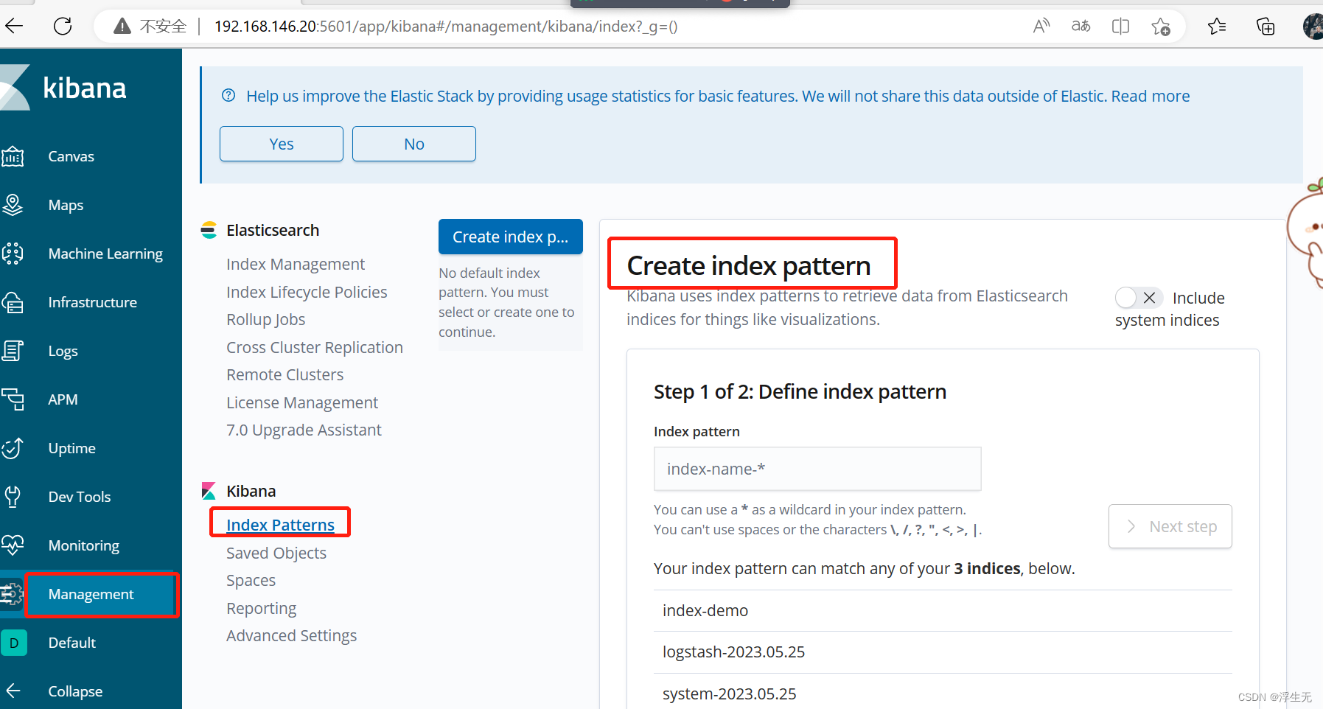Image resolution: width=1323 pixels, height=709 pixels.
Task: Add this page to favorites star
Action: [1161, 27]
